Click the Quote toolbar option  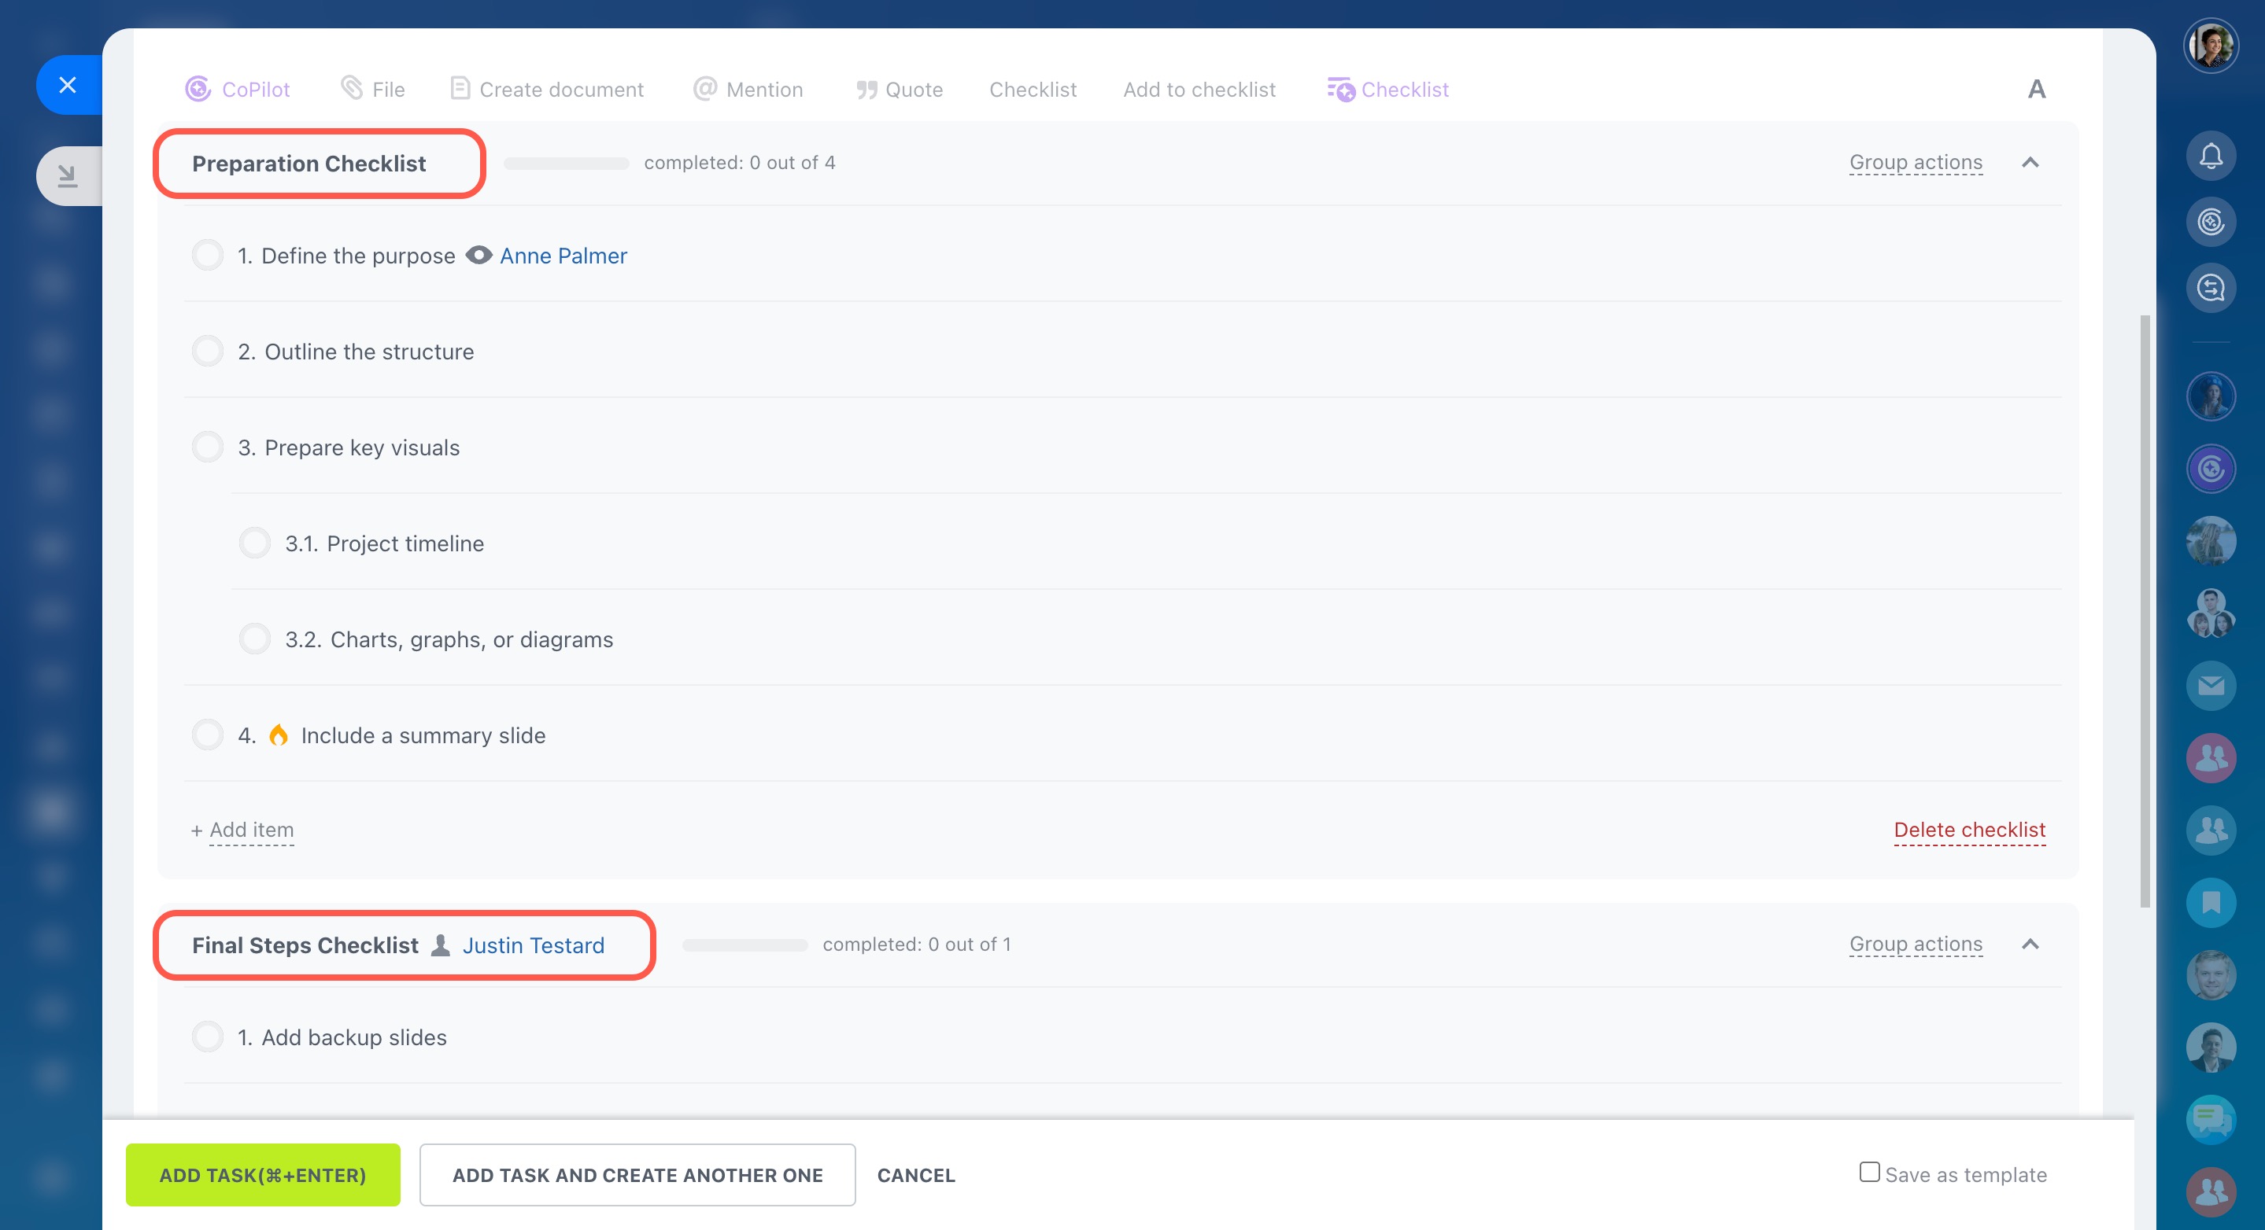[x=899, y=90]
